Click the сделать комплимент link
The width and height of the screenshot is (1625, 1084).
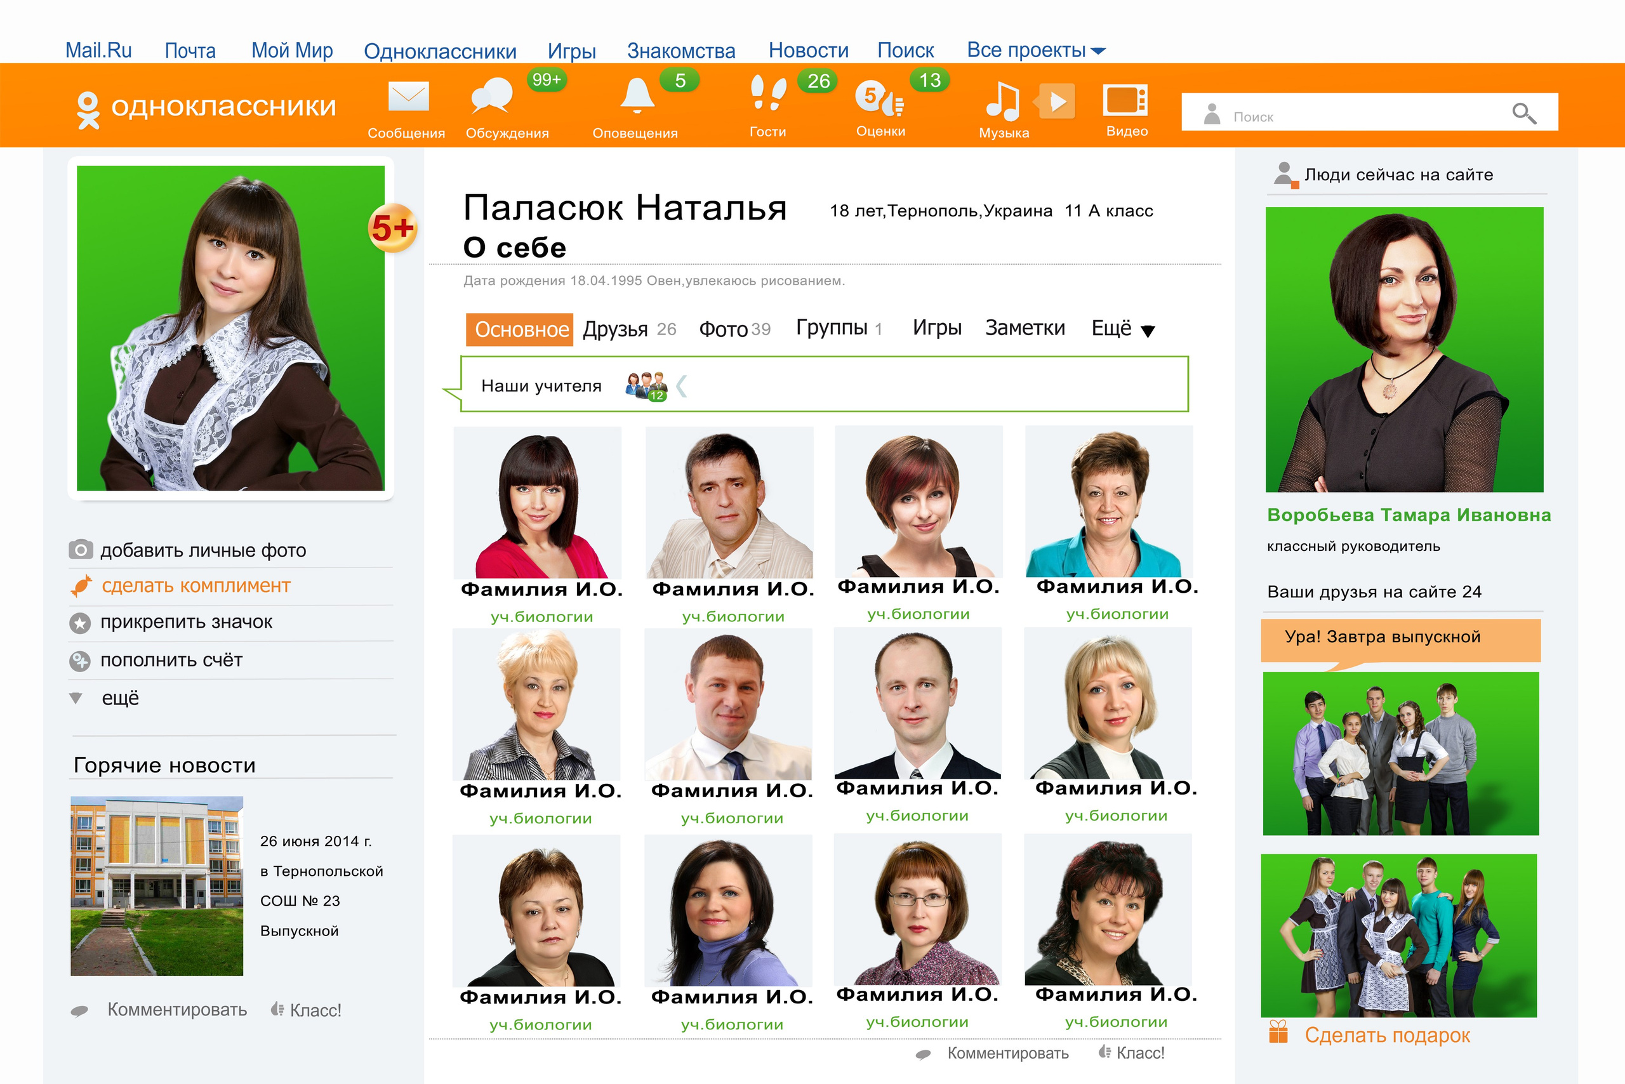(x=196, y=586)
